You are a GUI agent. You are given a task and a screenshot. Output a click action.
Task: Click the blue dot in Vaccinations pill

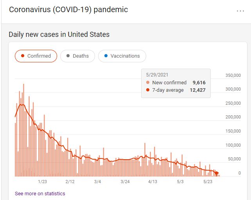106,56
